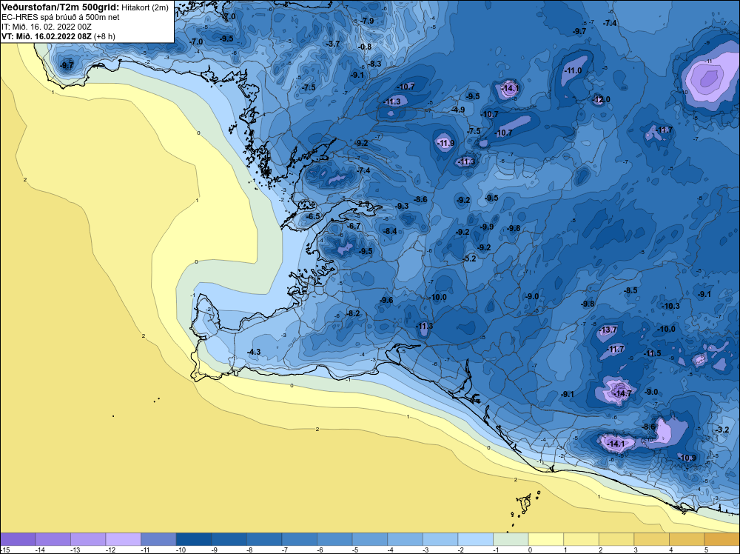
Task: Click legend swatch between -15 and -14
Action: [18, 539]
